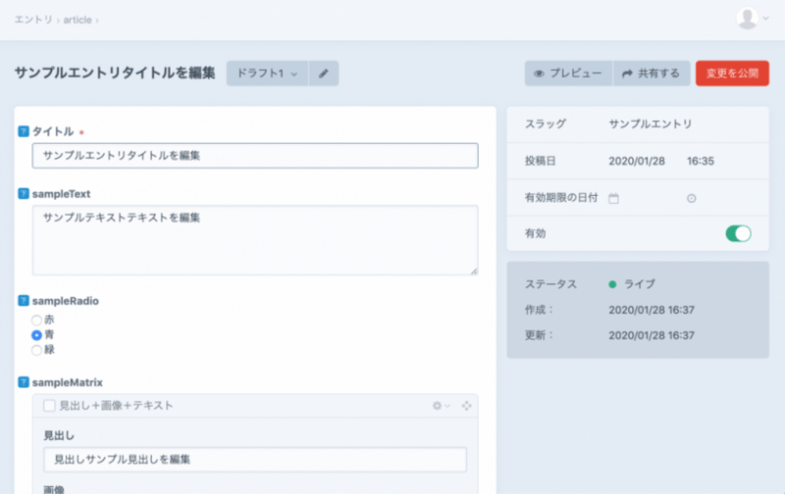Open the article breadcrumb link
The width and height of the screenshot is (785, 494).
tap(78, 20)
